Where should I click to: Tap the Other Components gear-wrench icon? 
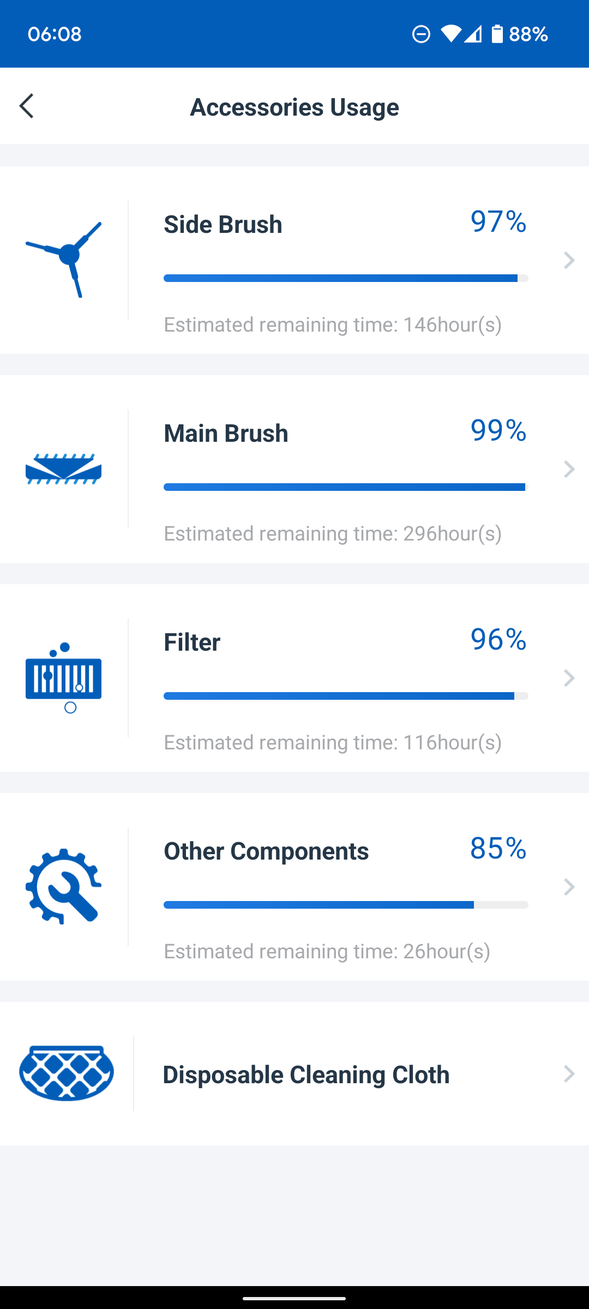64,886
